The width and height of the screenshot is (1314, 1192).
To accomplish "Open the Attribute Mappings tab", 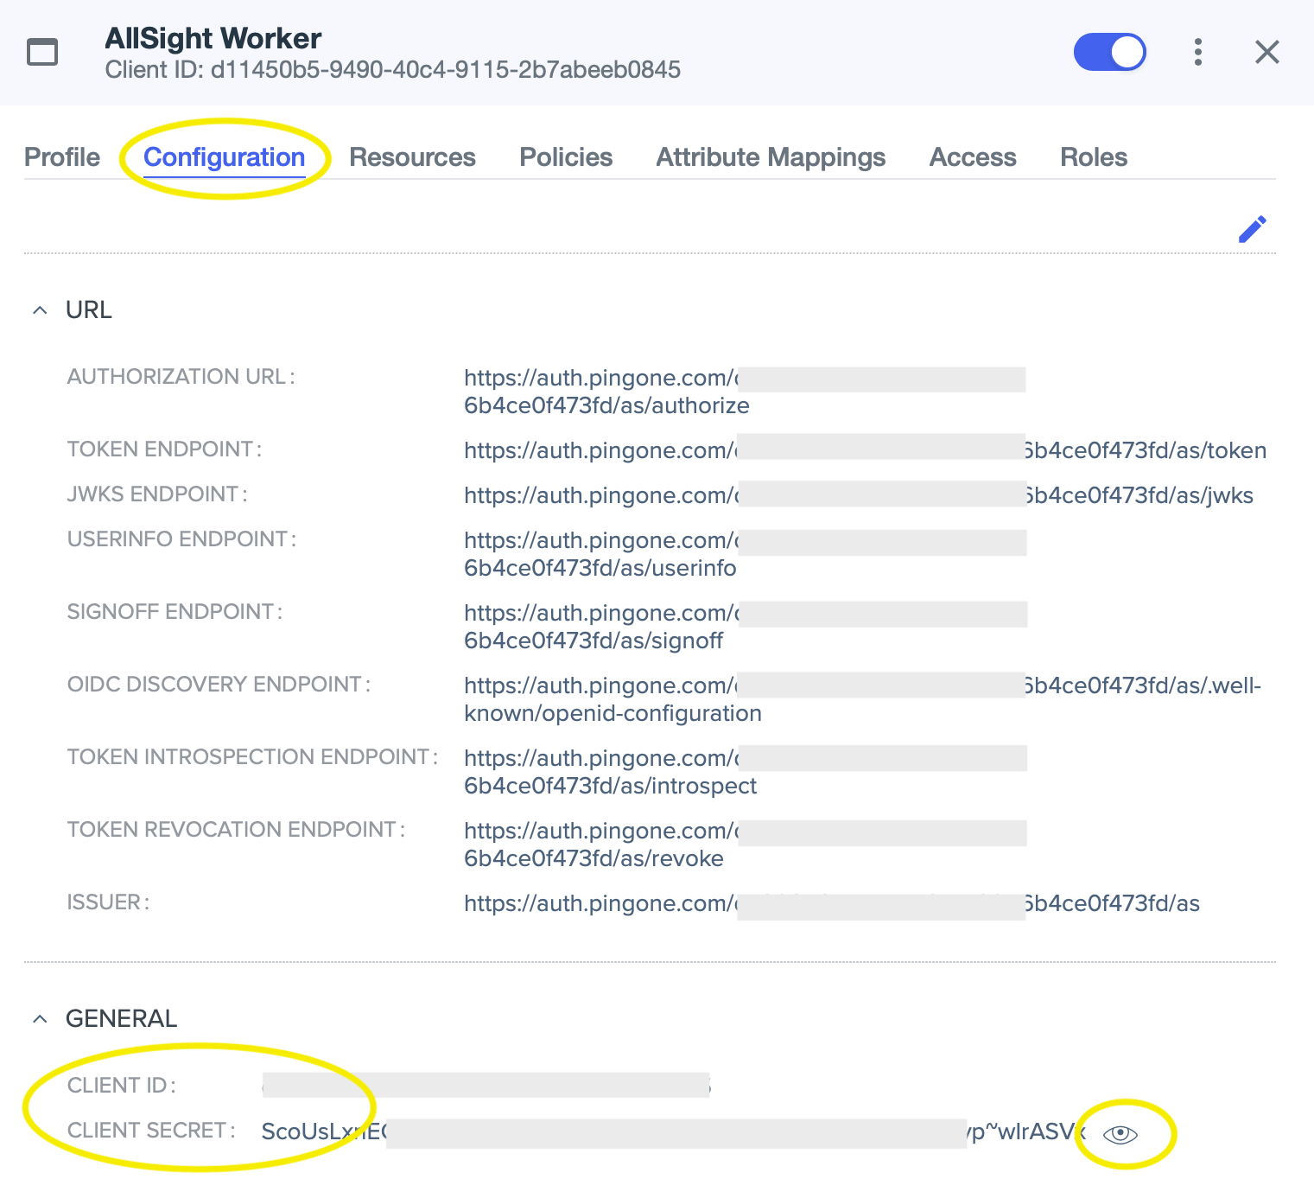I will point(771,157).
